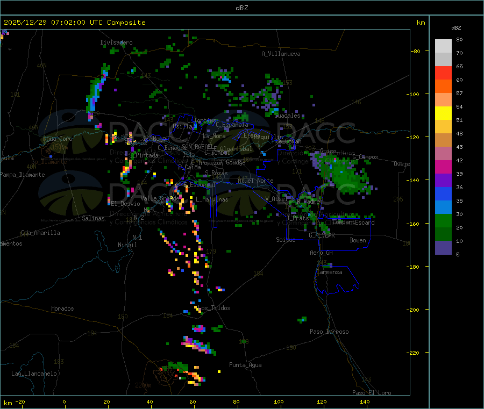Screen dimensions: 484x409
Task: Select the orange 57–60 dBZ legend color
Action: coord(443,87)
